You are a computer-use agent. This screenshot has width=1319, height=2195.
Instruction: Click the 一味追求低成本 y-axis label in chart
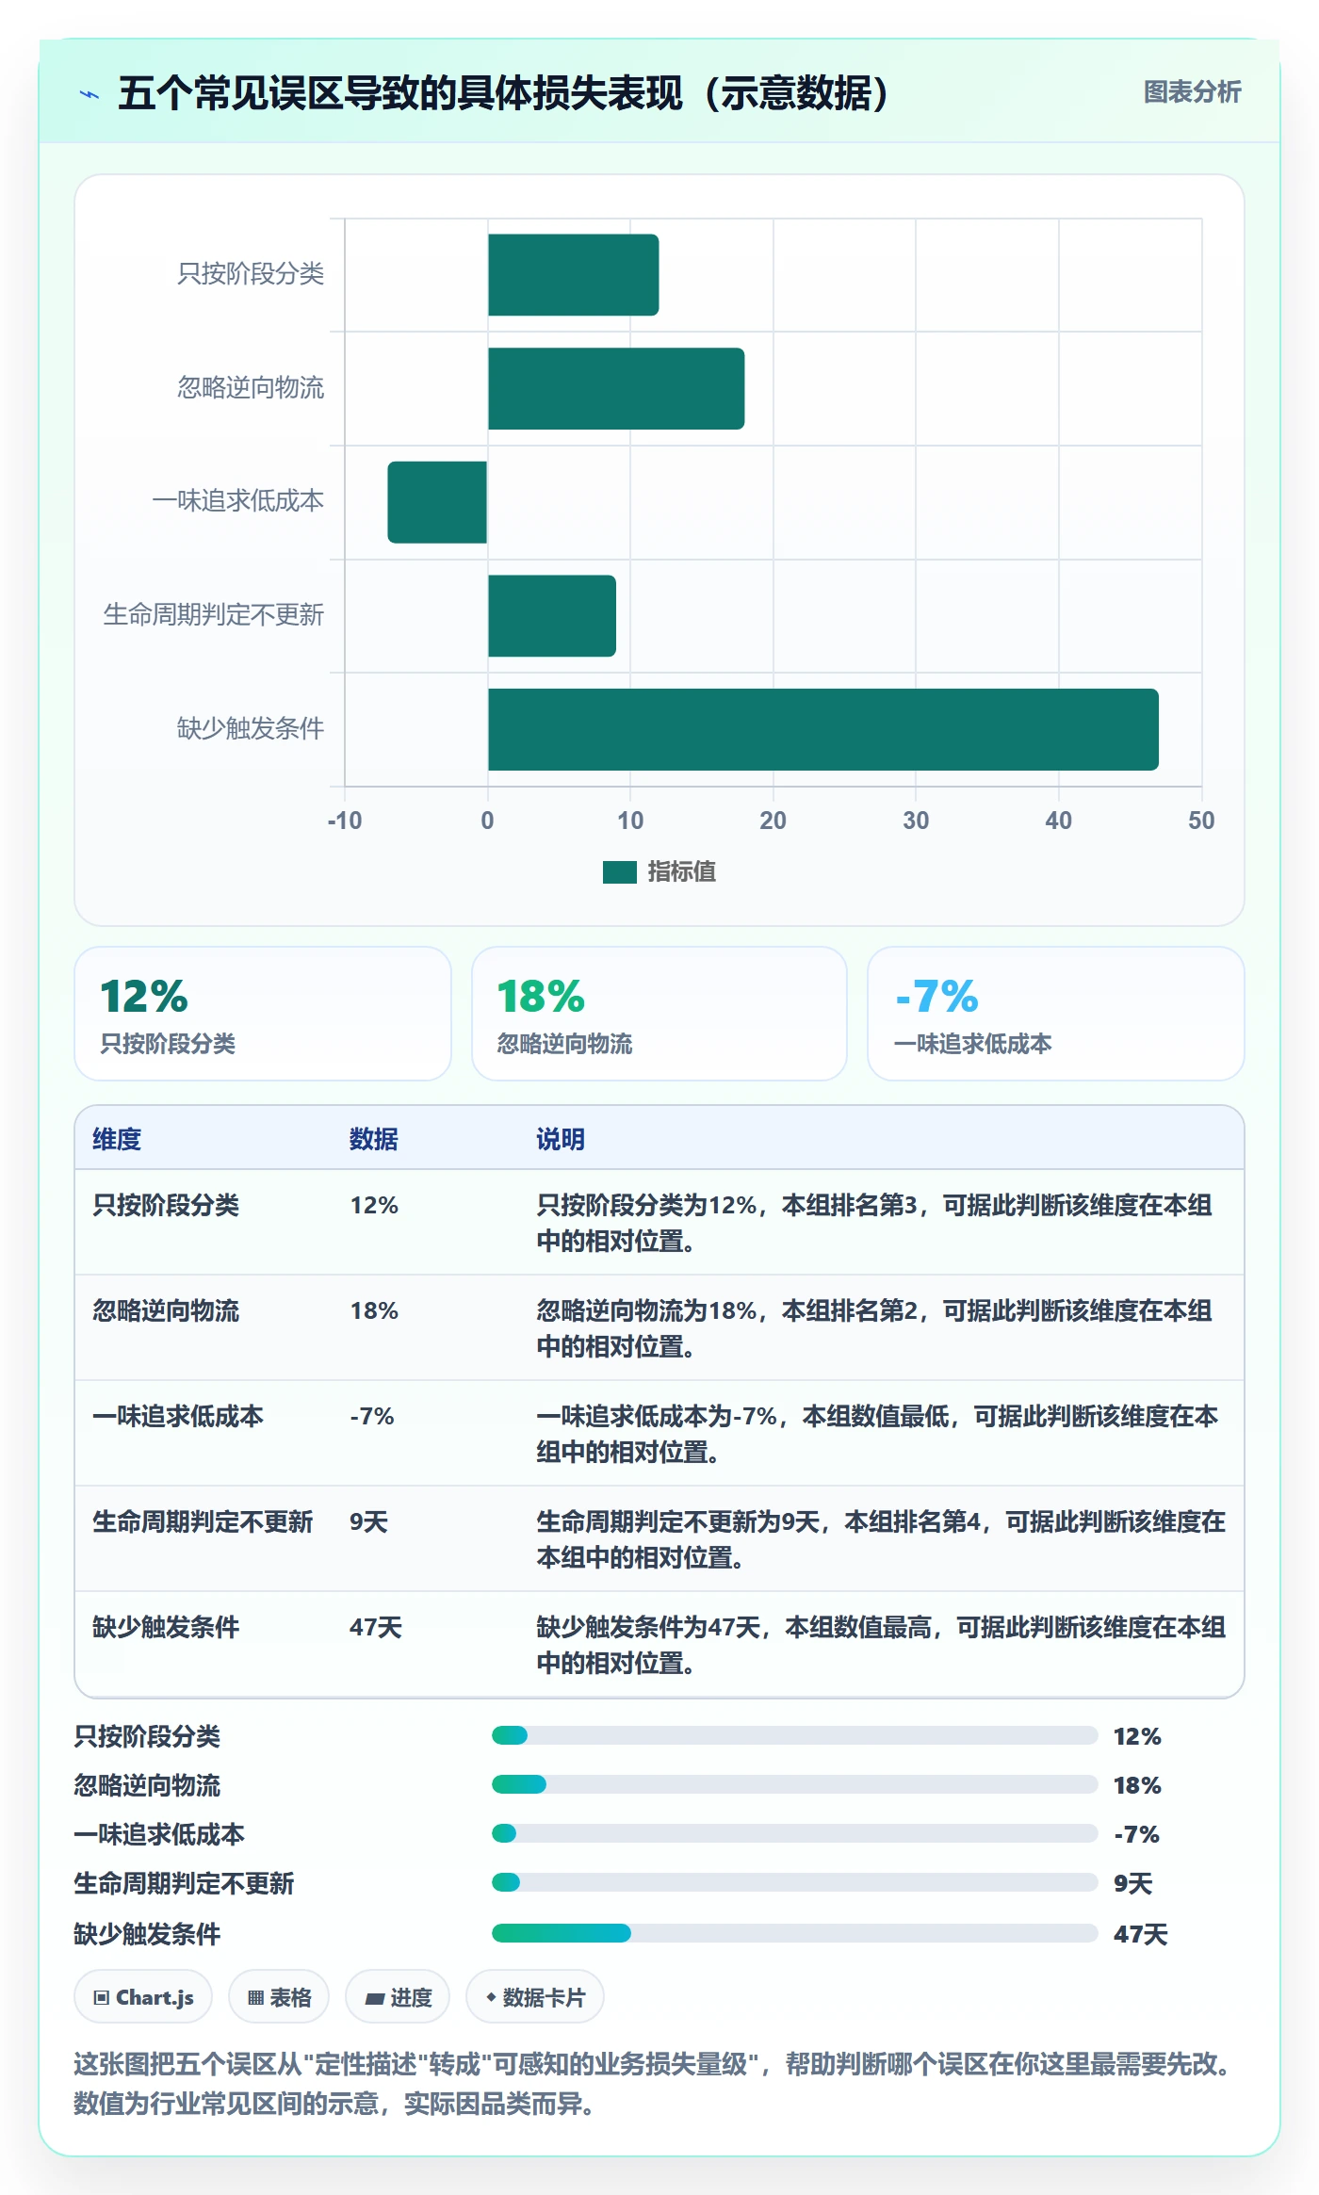coord(238,500)
